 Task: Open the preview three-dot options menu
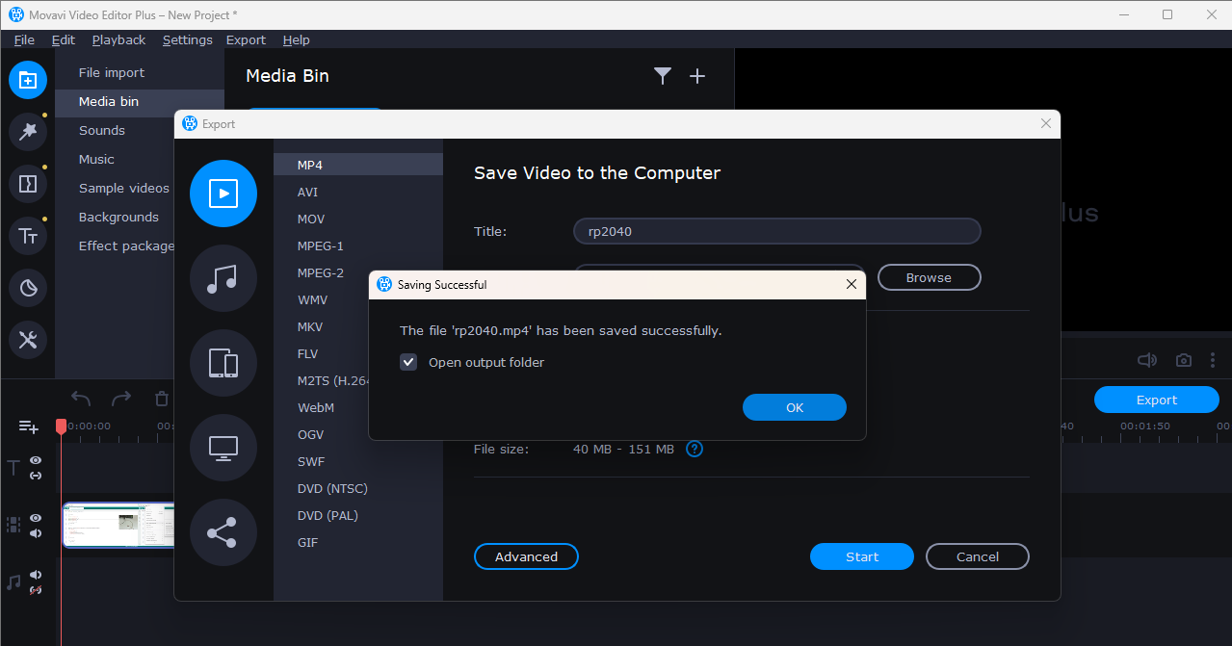tap(1215, 360)
